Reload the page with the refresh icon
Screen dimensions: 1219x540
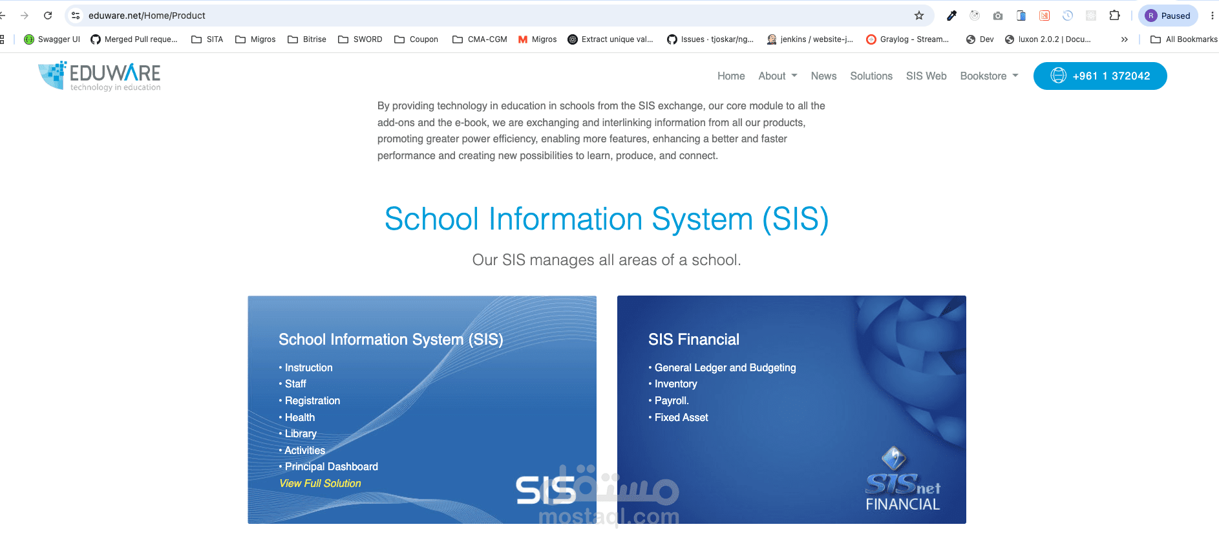click(48, 16)
